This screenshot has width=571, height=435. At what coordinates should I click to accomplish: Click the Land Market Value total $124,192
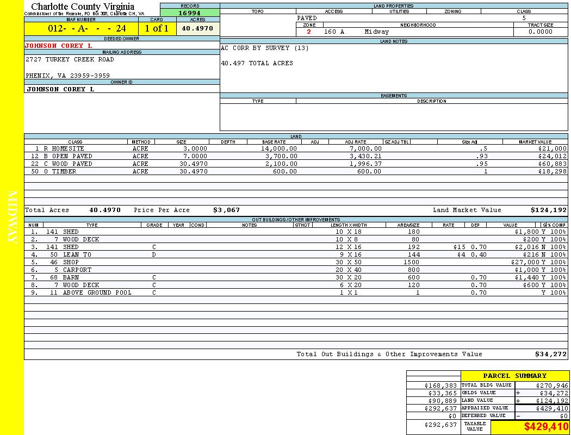tap(548, 210)
